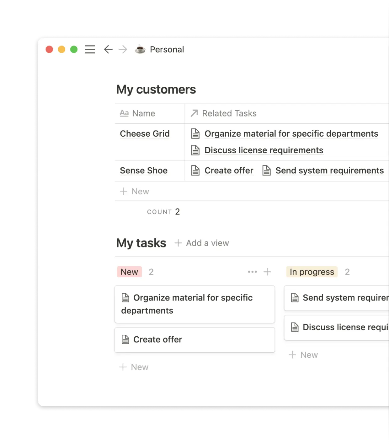Click plus icon beside New group options

[267, 272]
